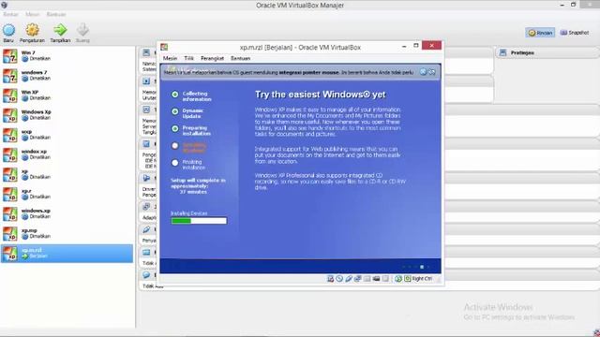This screenshot has width=600, height=337.
Task: Open Bantuan menu in VirtualBox Manager
Action: 56,14
